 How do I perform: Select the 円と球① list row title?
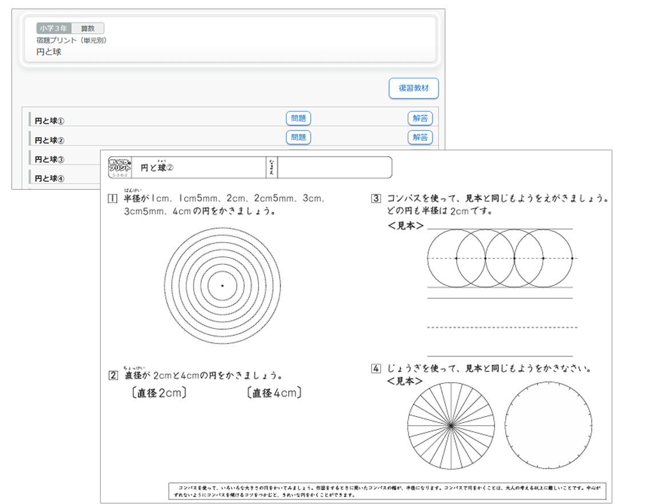point(50,121)
